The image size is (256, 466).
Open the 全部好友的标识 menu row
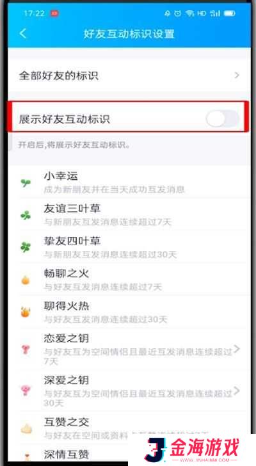[129, 75]
